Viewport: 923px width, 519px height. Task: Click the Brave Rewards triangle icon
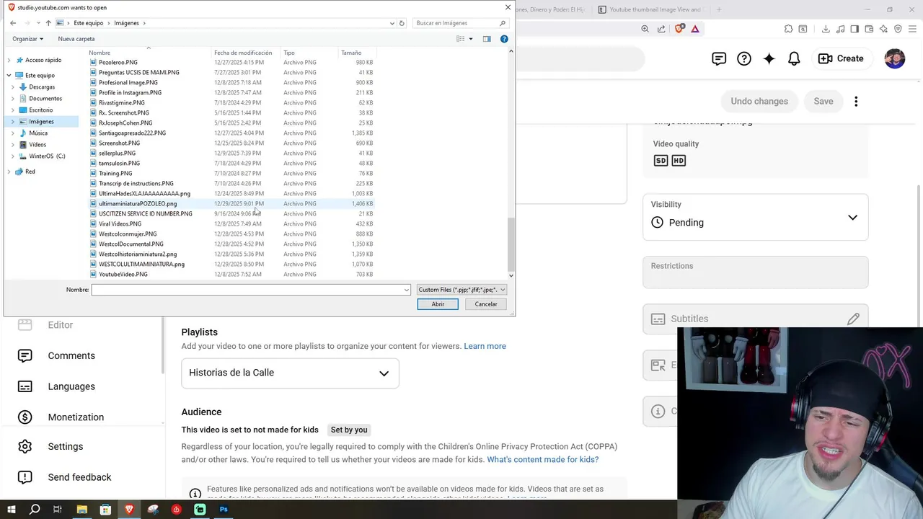pyautogui.click(x=695, y=29)
